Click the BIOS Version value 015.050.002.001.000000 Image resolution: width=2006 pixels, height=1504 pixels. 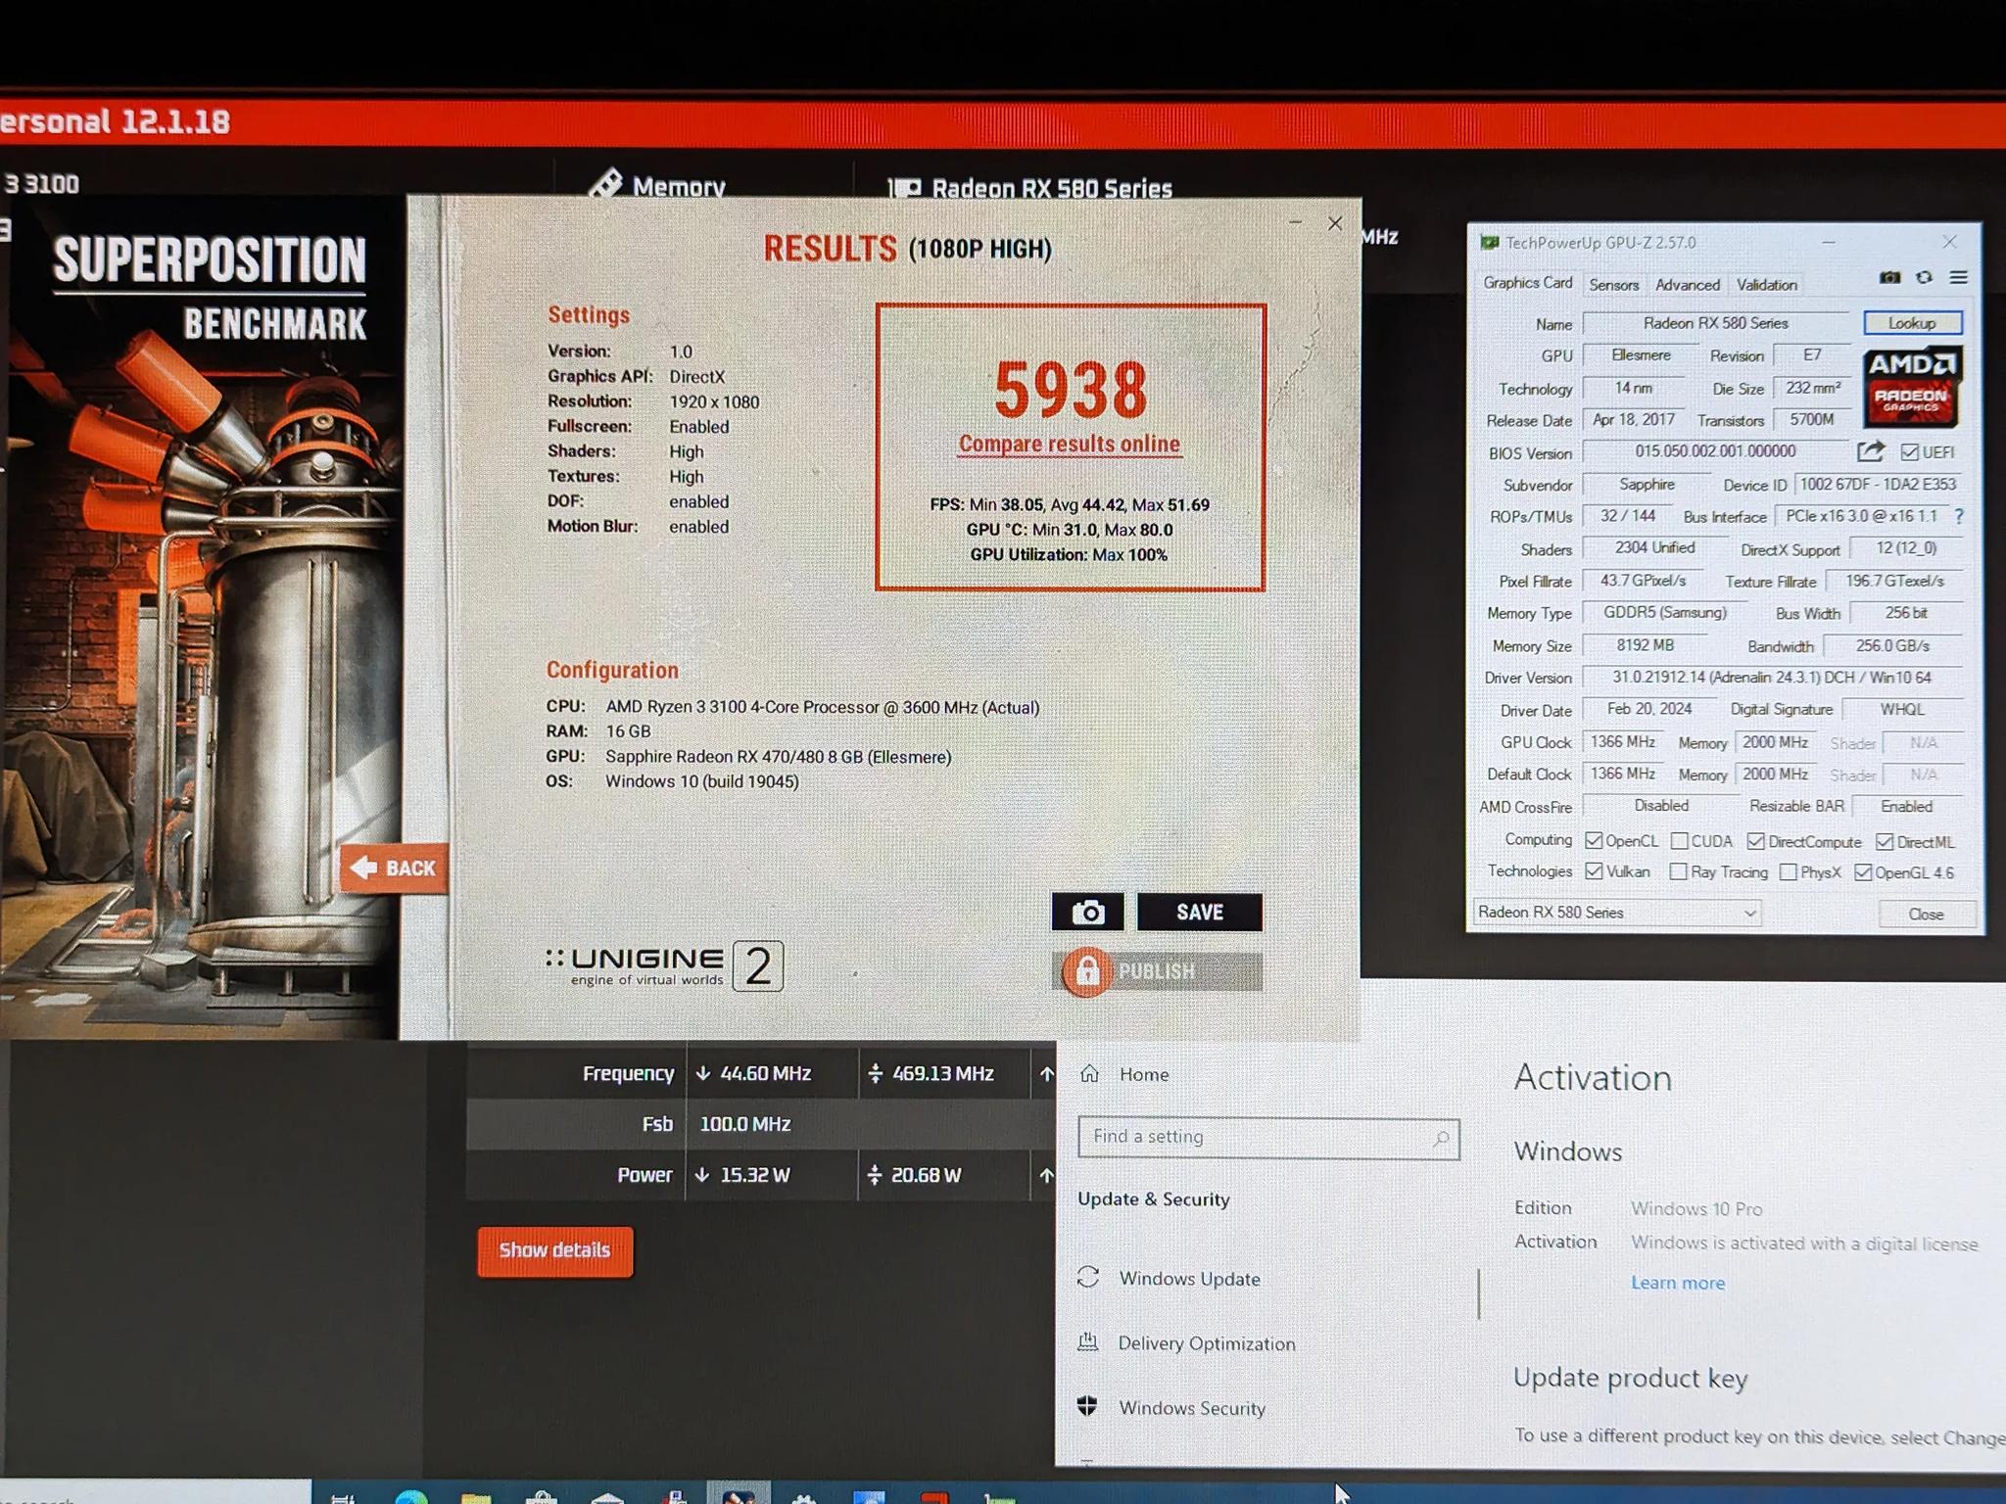(x=1715, y=451)
